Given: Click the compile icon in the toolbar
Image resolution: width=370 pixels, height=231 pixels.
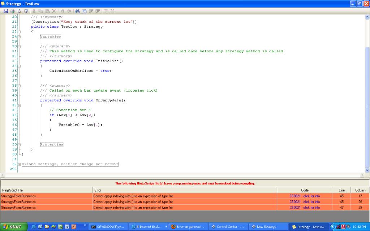Looking at the screenshot, I should coord(26,11).
